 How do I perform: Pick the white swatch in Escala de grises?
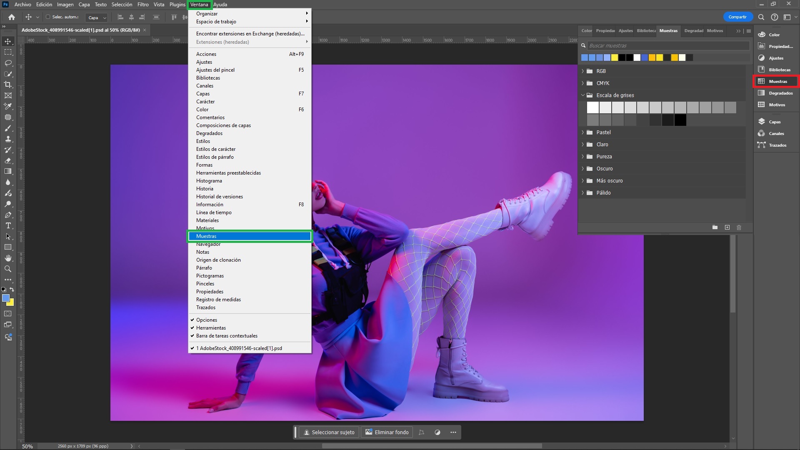(593, 107)
